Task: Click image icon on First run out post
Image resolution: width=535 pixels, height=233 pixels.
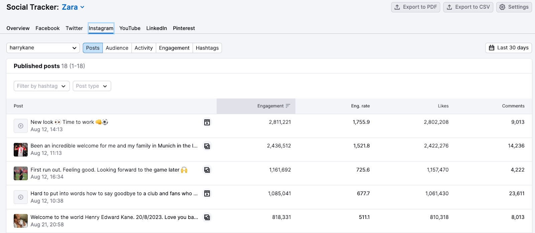Action: click(x=207, y=170)
